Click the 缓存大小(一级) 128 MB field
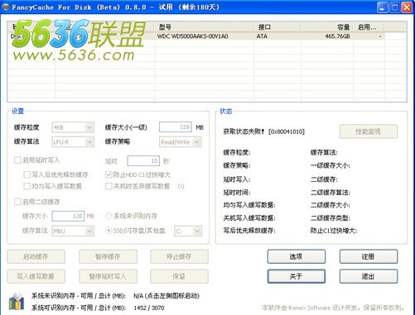The image size is (415, 315). [176, 127]
